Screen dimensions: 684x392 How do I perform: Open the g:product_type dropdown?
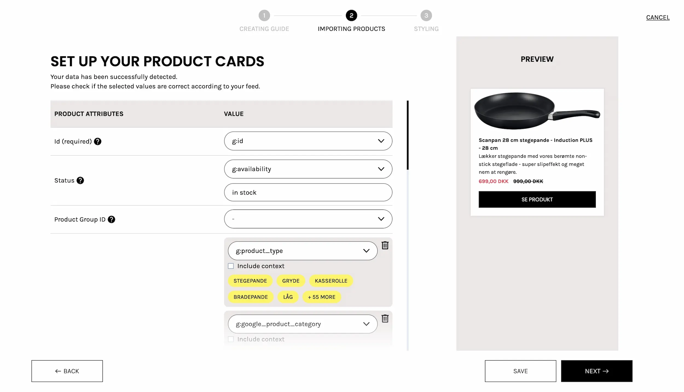[x=302, y=251]
